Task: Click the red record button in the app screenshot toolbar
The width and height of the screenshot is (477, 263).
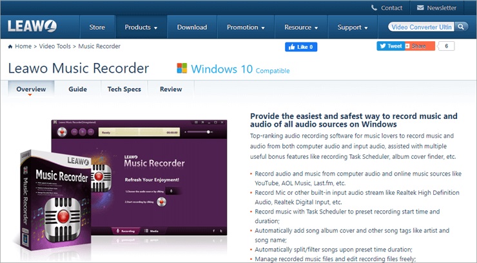Action: pos(62,132)
